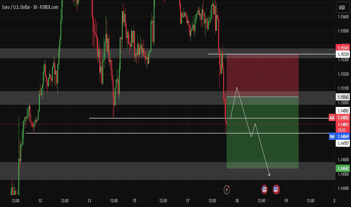Click the 1.15600 price axis label
The image size is (351, 207).
click(343, 17)
